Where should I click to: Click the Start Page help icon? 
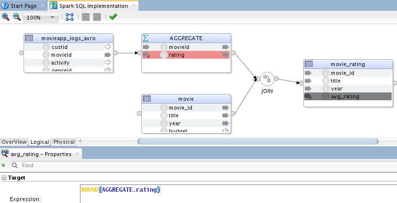tap(5, 5)
